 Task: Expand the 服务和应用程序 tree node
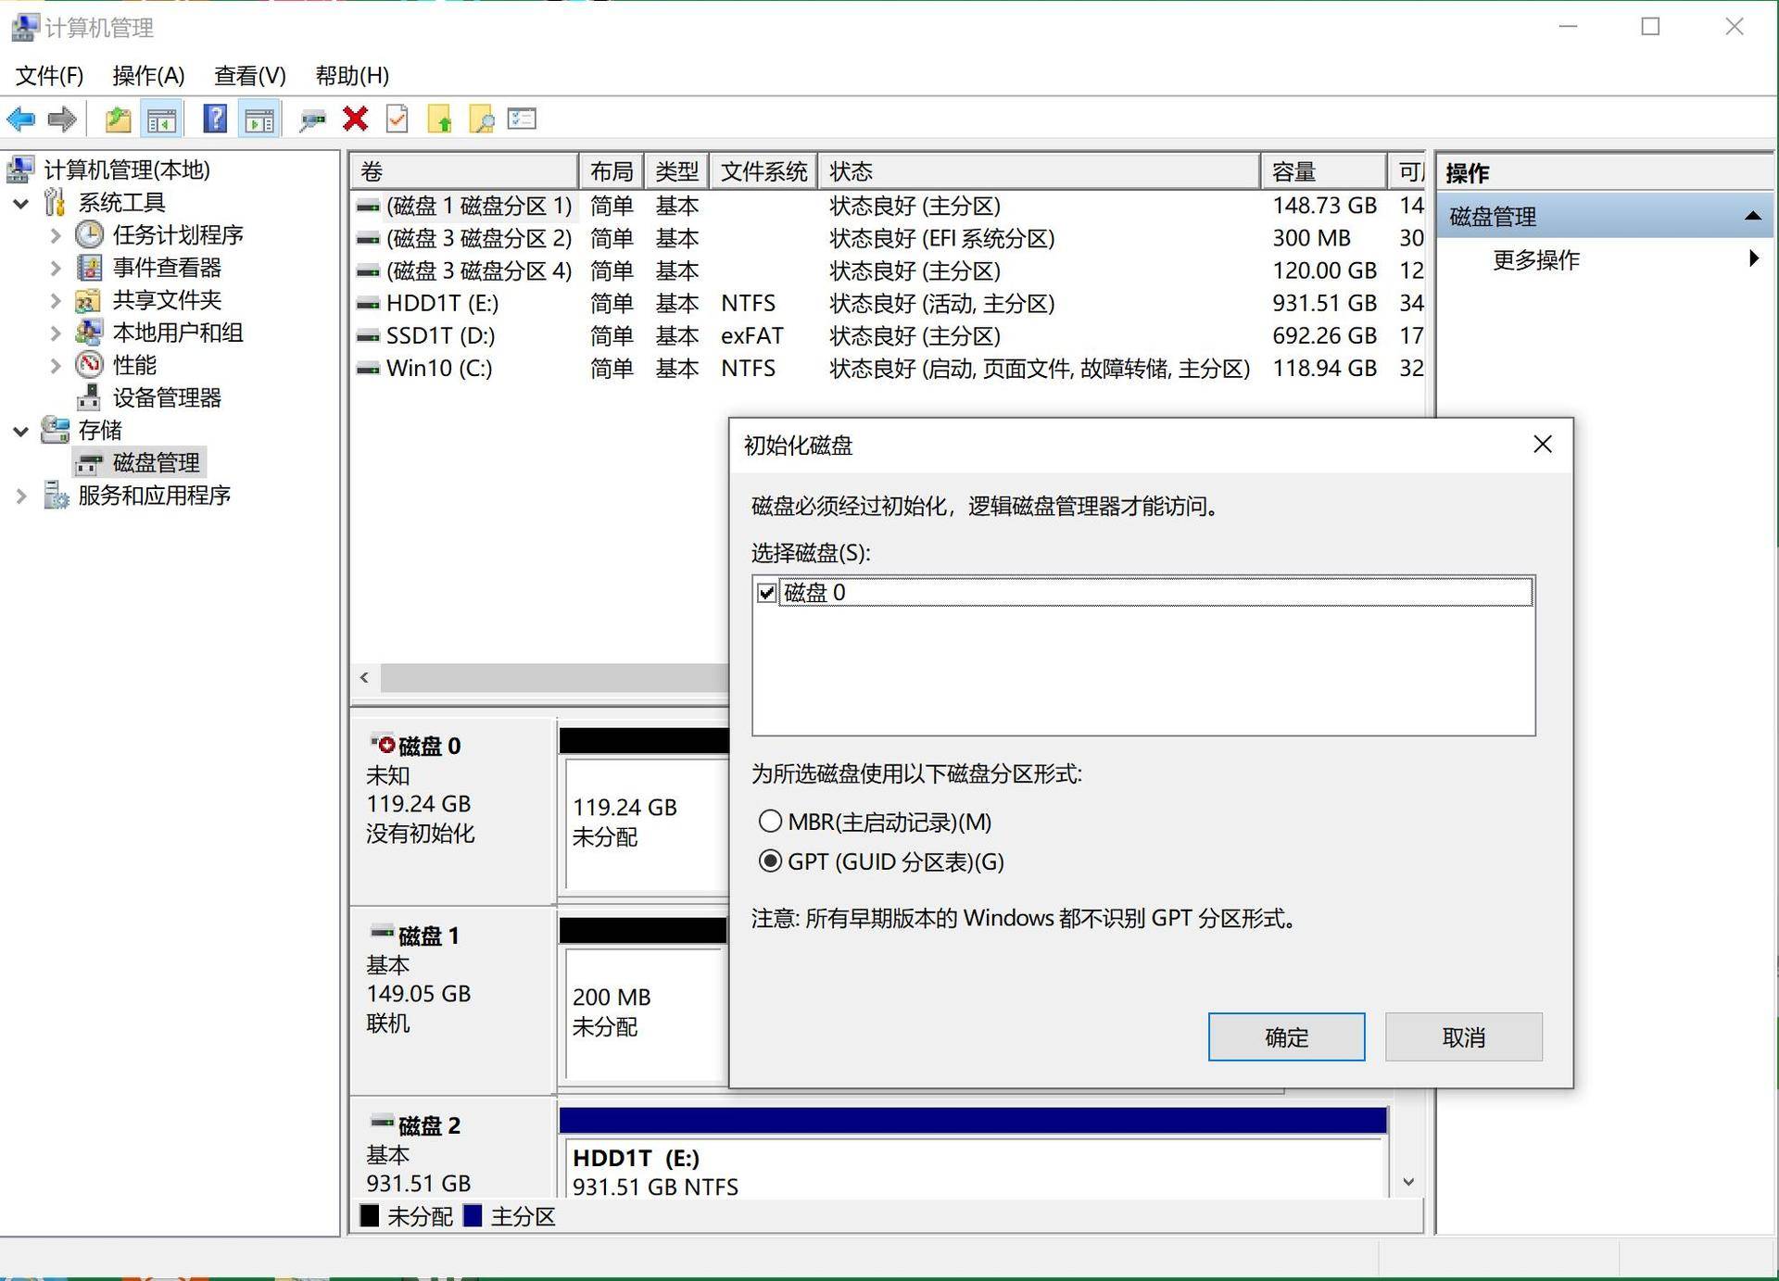(20, 496)
